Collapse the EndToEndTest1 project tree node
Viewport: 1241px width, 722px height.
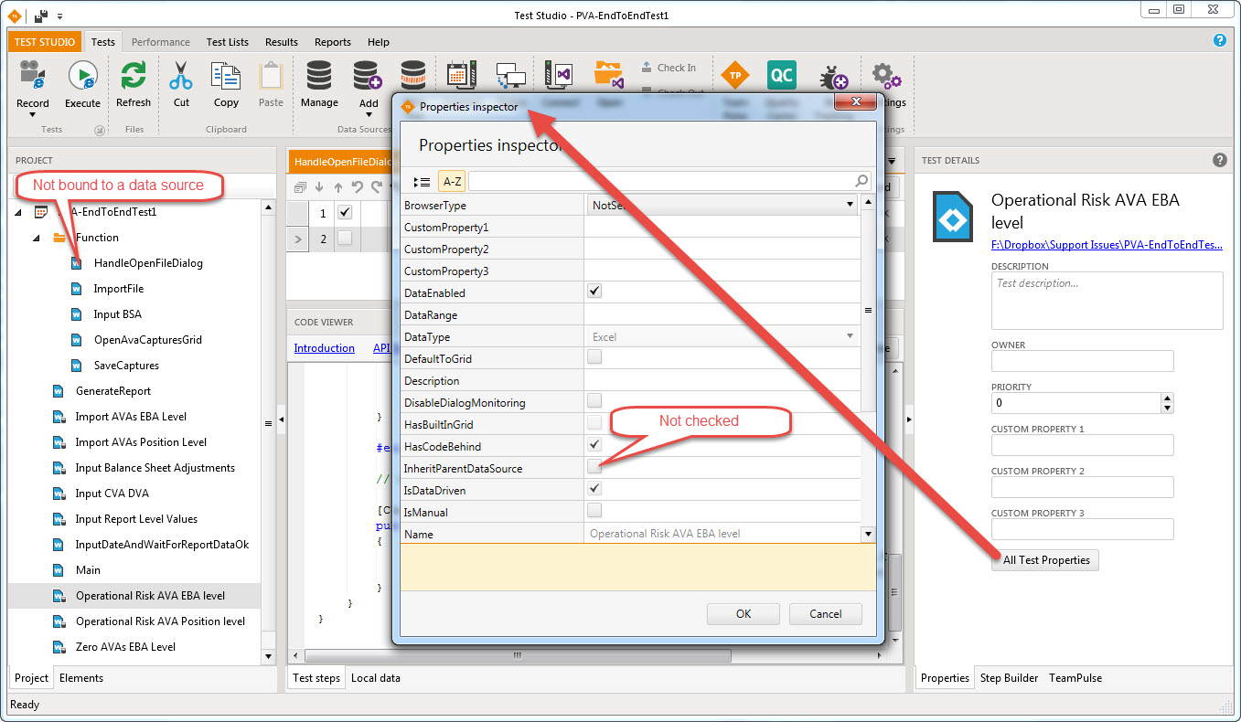pyautogui.click(x=19, y=212)
